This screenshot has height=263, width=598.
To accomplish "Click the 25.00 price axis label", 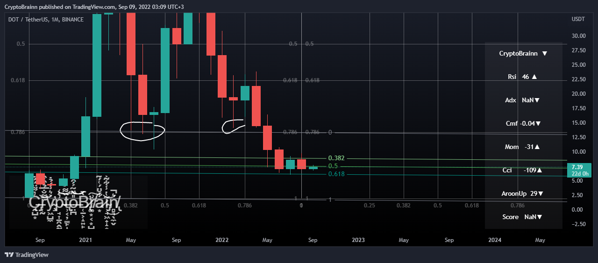I will (578, 64).
